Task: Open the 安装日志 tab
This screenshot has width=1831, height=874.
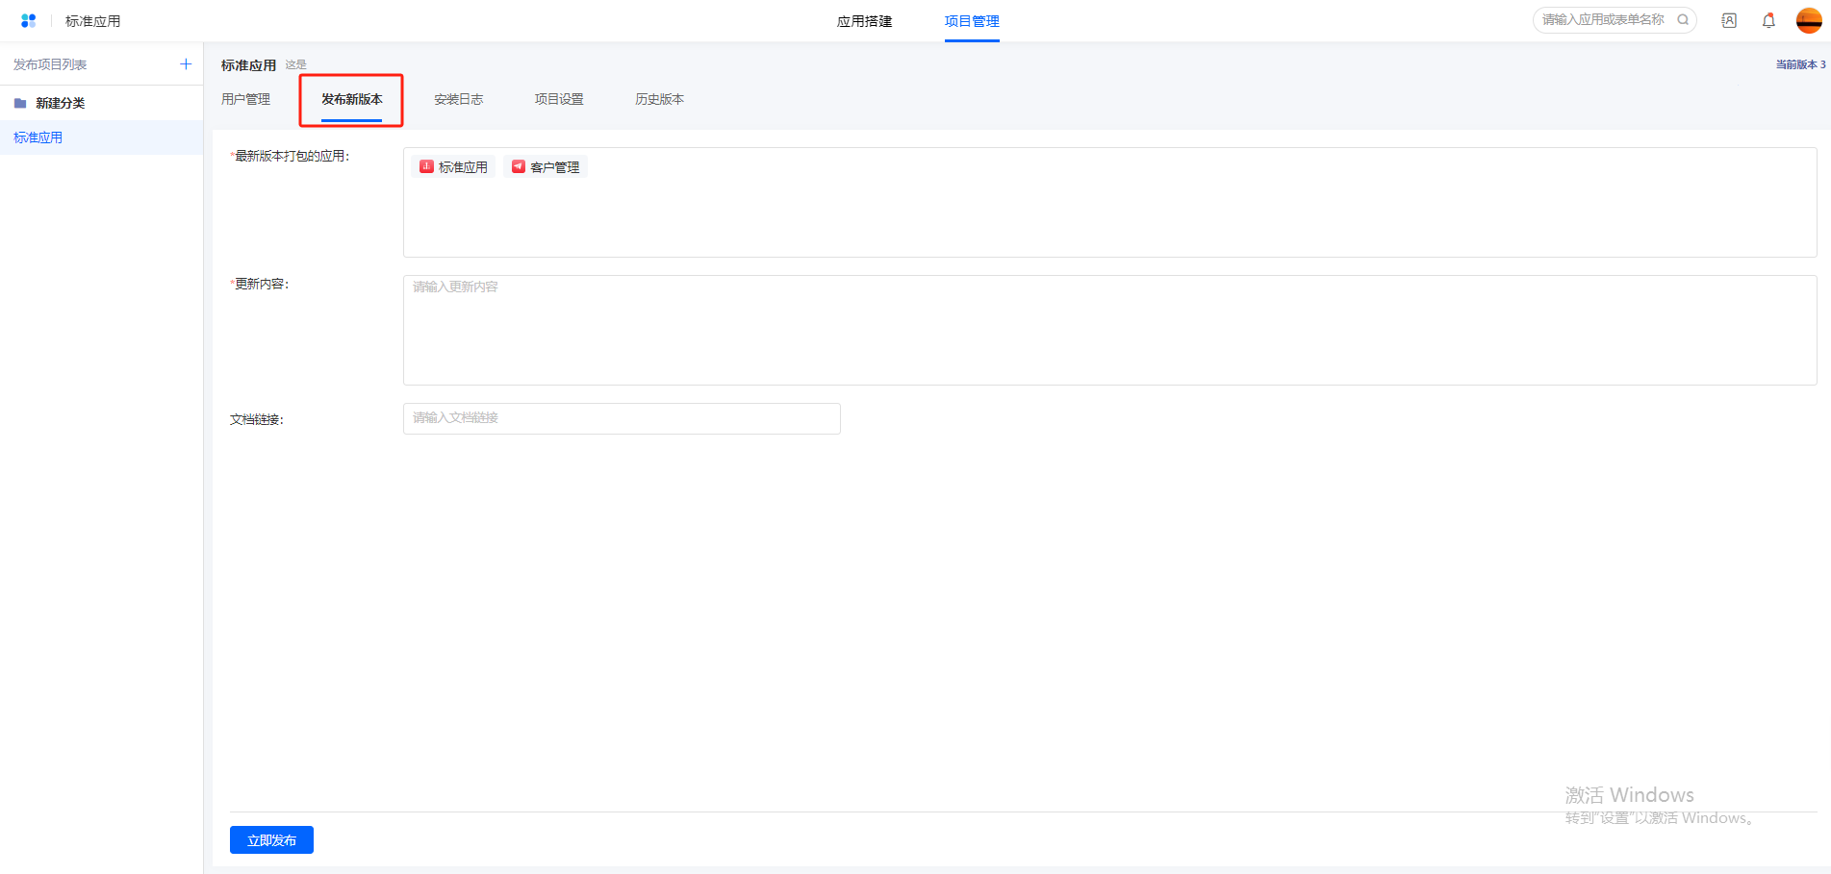Action: [458, 99]
